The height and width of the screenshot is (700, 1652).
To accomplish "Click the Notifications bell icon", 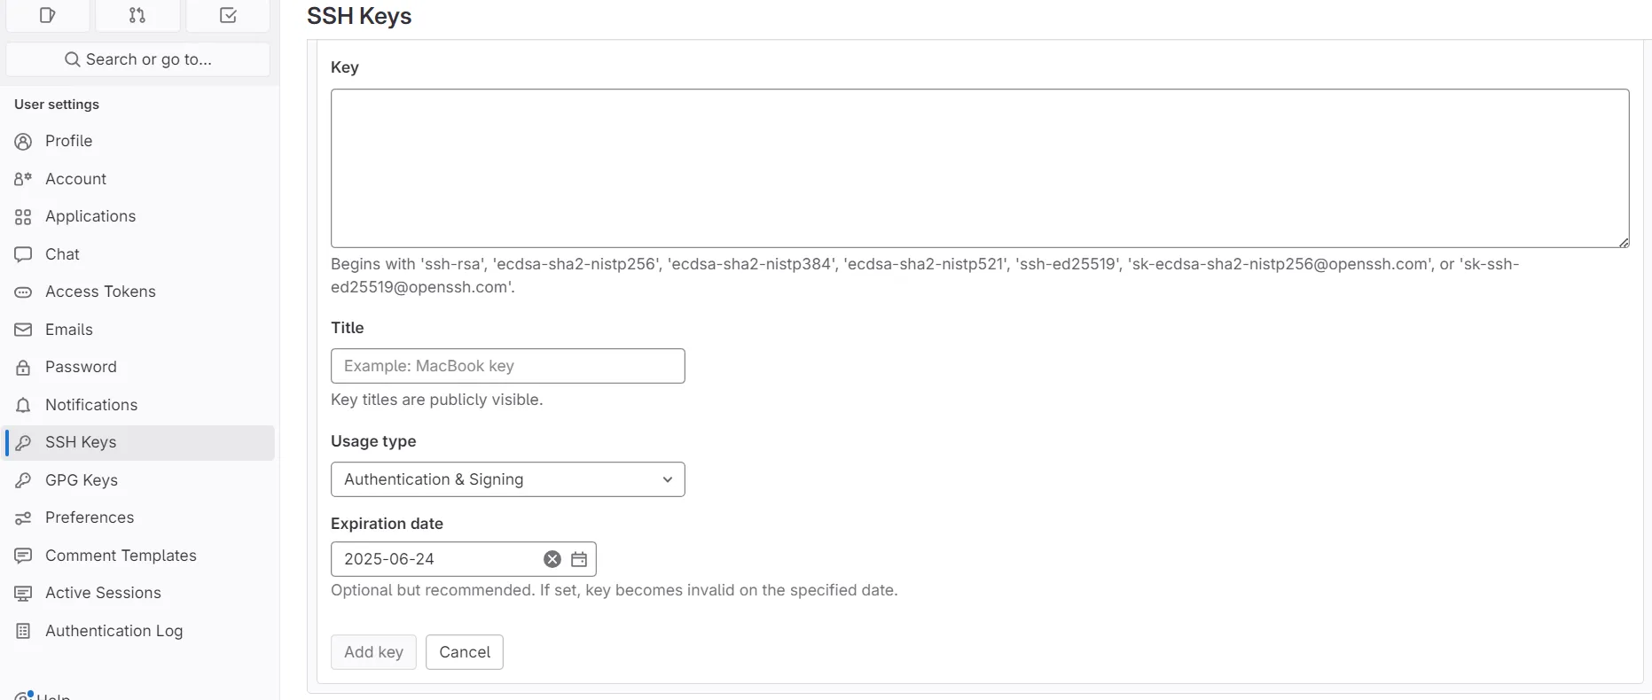I will (x=23, y=405).
